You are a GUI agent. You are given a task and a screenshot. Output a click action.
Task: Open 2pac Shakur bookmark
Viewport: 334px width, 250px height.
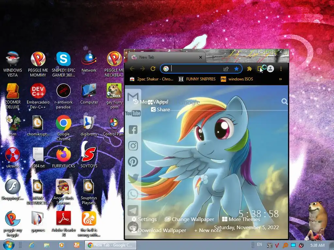click(x=152, y=79)
